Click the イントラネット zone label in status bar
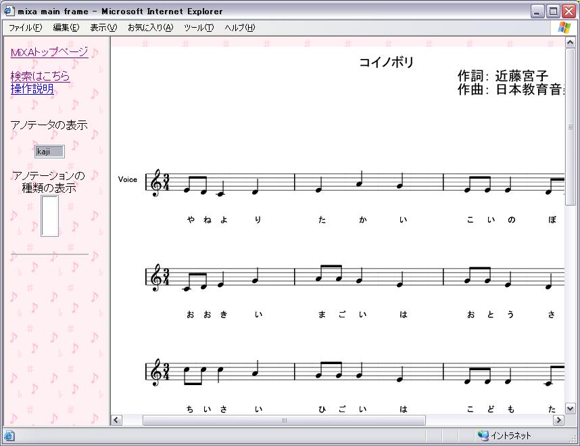 click(511, 436)
